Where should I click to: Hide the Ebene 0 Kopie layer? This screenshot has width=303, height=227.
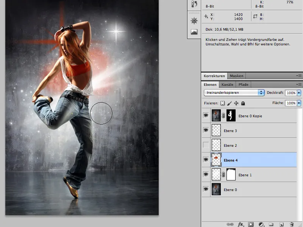[x=206, y=115]
